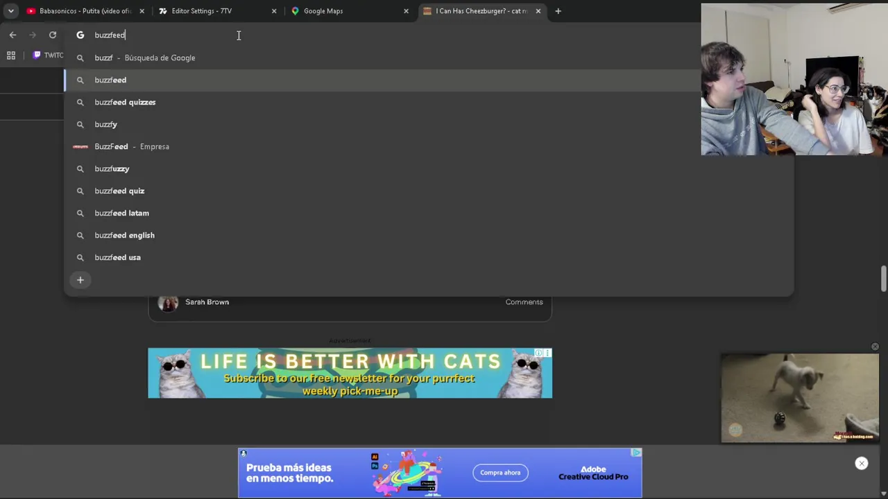Open the 'Life is better with cats' banner

(x=350, y=373)
